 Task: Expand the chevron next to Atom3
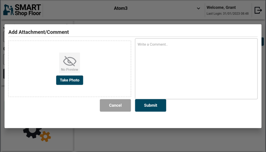198,9
